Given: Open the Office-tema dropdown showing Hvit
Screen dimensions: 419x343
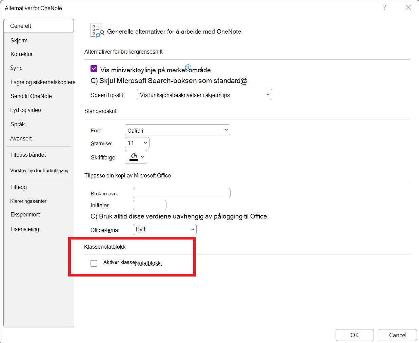Looking at the screenshot, I should [x=164, y=230].
